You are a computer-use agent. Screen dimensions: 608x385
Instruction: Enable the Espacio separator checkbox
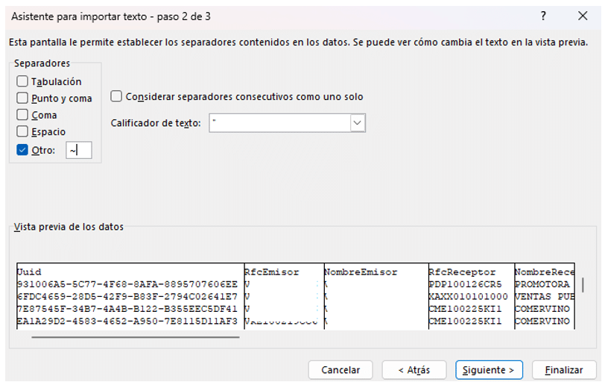(x=23, y=132)
